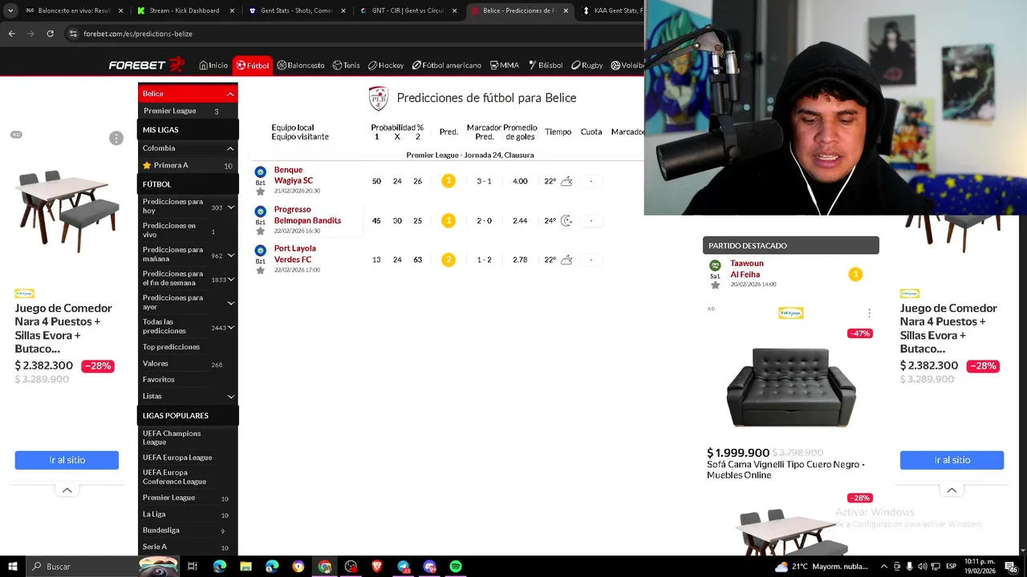The width and height of the screenshot is (1027, 577).
Task: Open Top predicciones link
Action: 171,347
